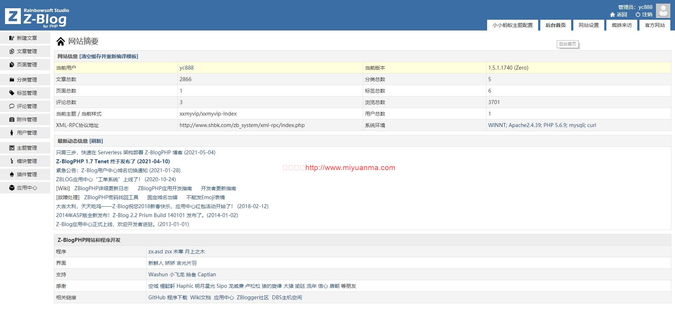Click the 模块管理 module icon
The height and width of the screenshot is (333, 675).
[x=12, y=161]
